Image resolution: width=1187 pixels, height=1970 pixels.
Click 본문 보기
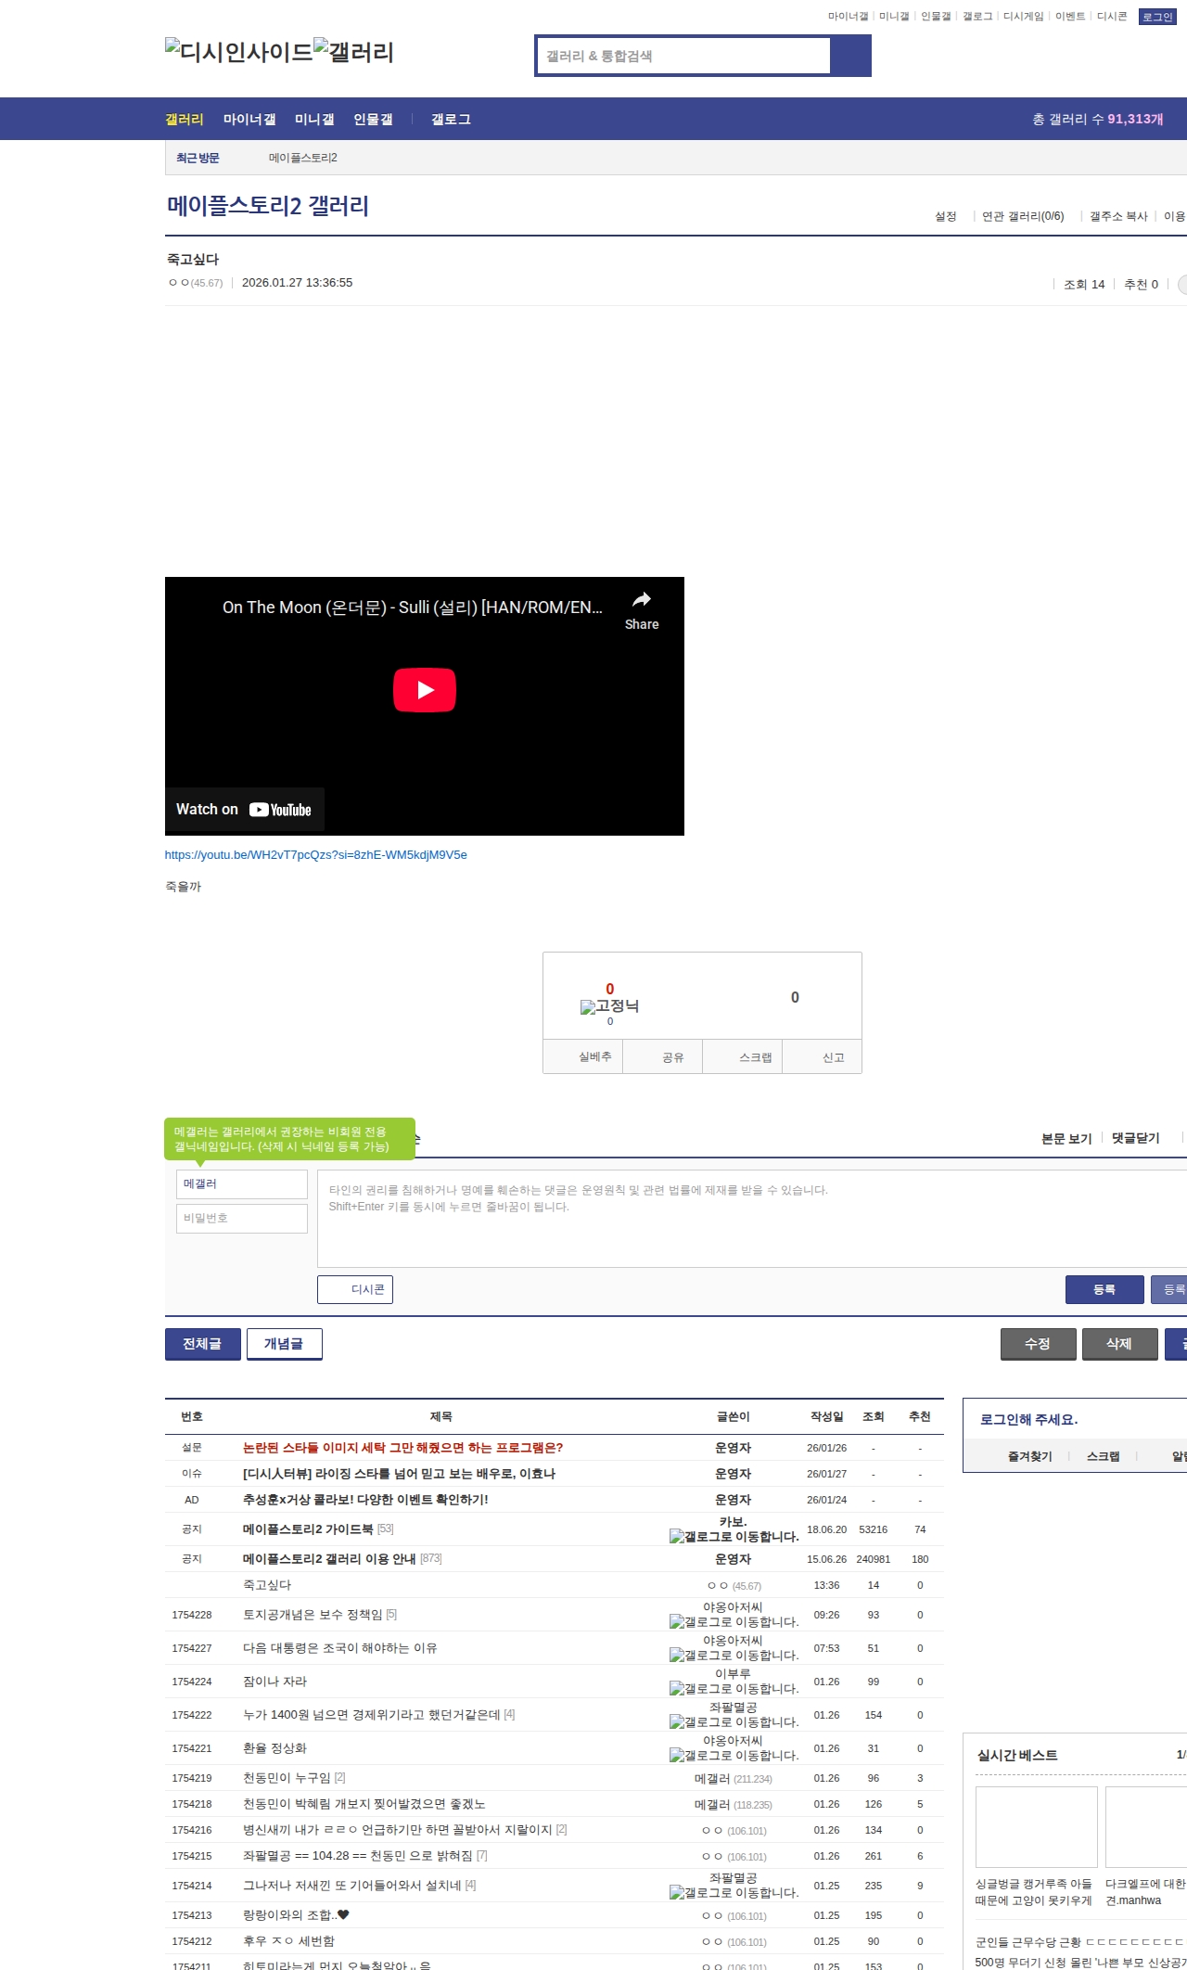point(1066,1138)
